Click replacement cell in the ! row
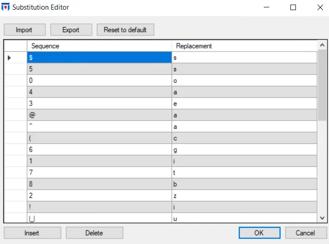The width and height of the screenshot is (329, 244). coord(244,207)
